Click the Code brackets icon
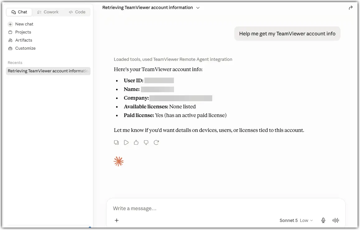 [x=71, y=12]
